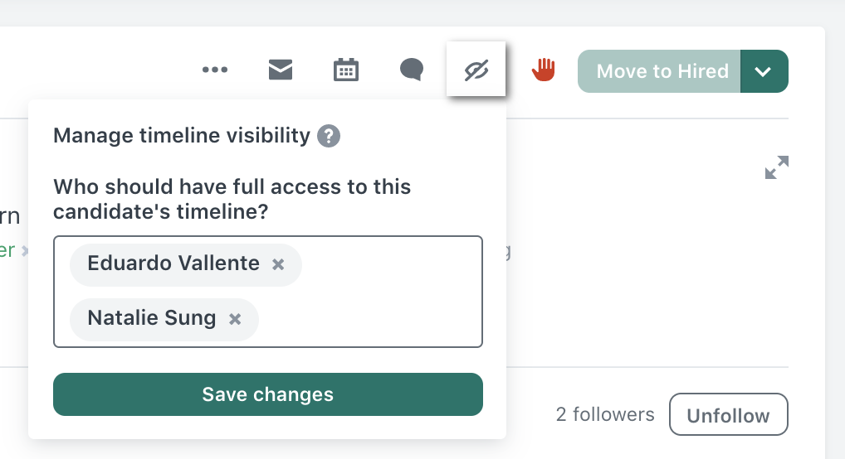Remove Natalie Sung from access list

click(x=235, y=319)
